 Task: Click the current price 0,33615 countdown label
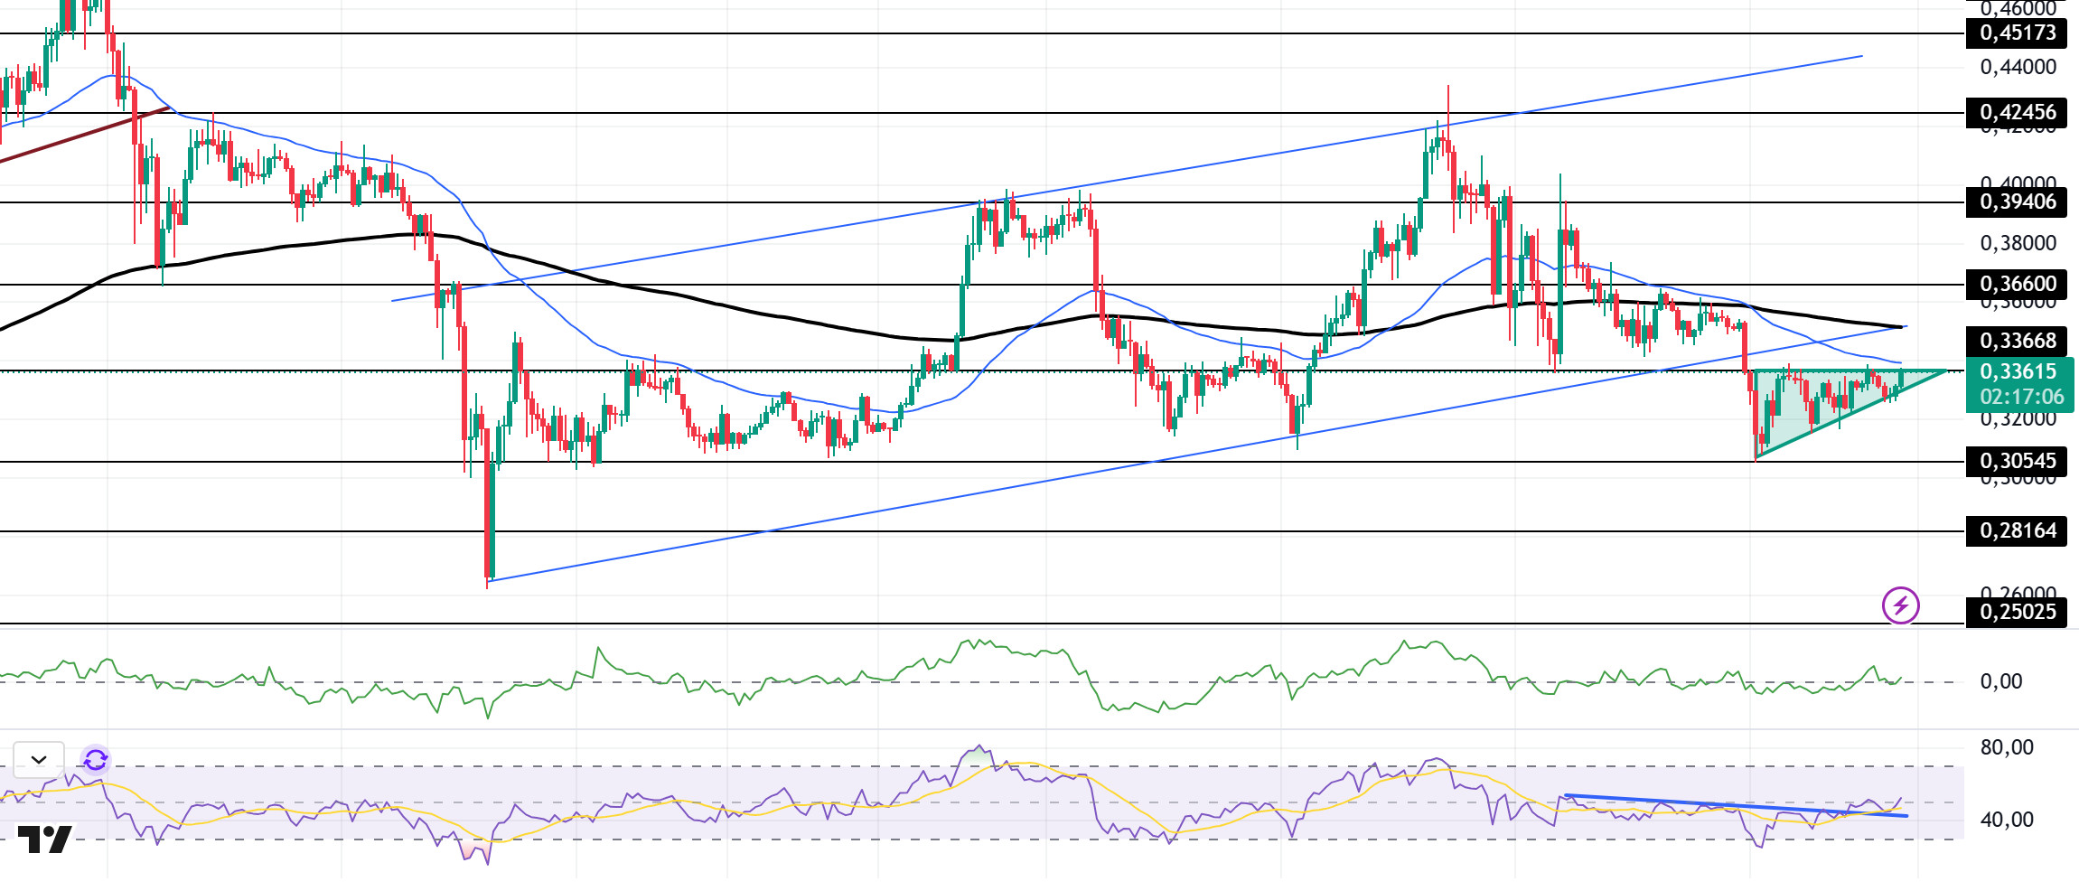[2020, 385]
